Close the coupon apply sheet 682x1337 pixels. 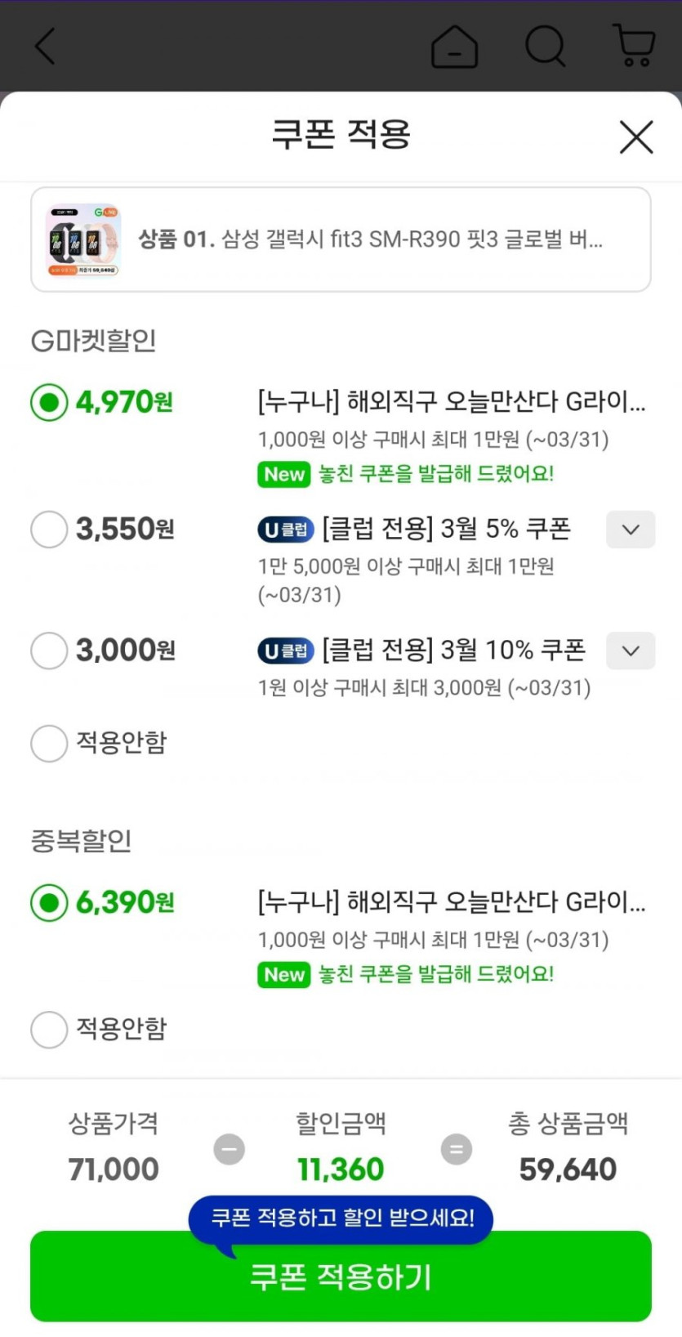pyautogui.click(x=636, y=136)
